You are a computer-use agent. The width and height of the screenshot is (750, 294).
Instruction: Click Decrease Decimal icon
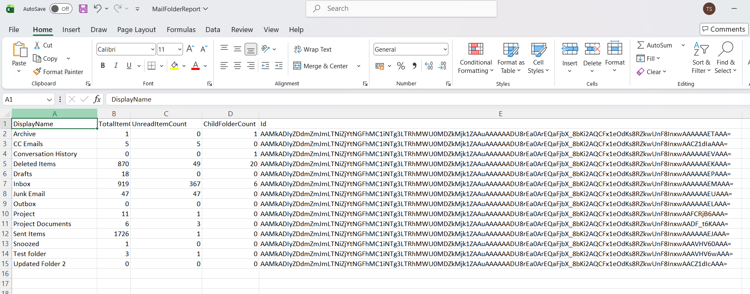click(442, 66)
